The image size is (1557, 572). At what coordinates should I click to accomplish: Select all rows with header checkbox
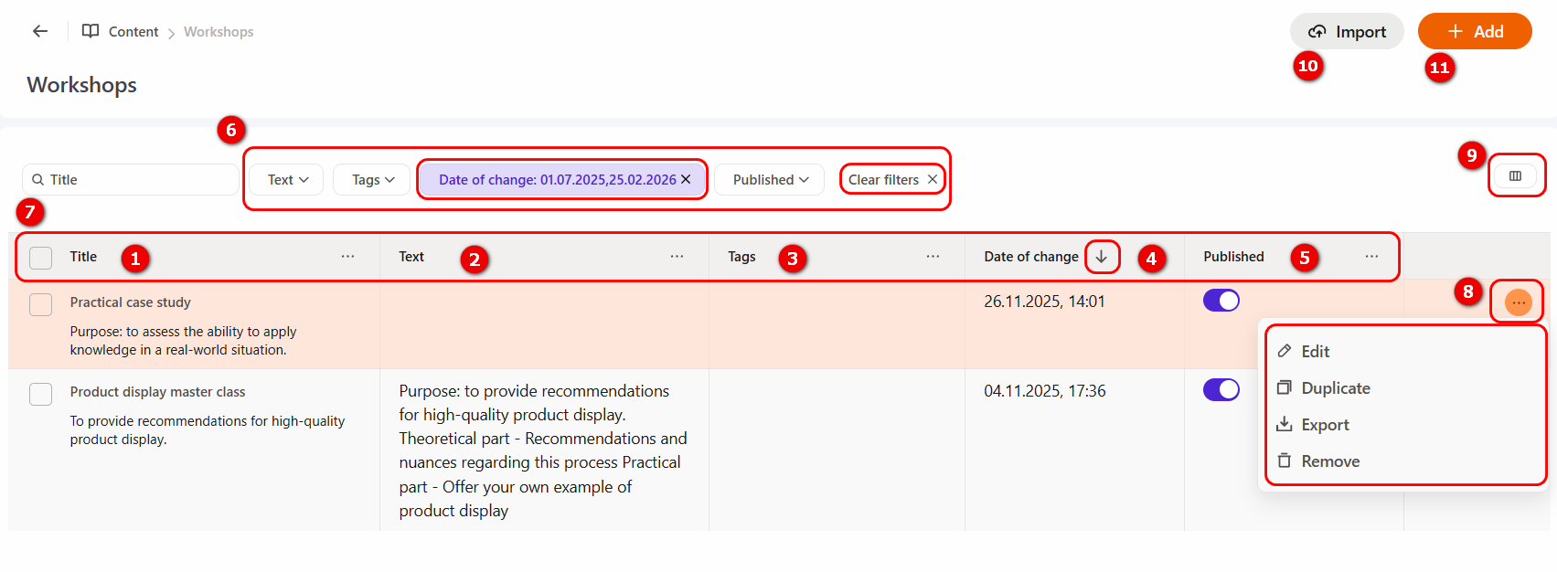[x=41, y=258]
